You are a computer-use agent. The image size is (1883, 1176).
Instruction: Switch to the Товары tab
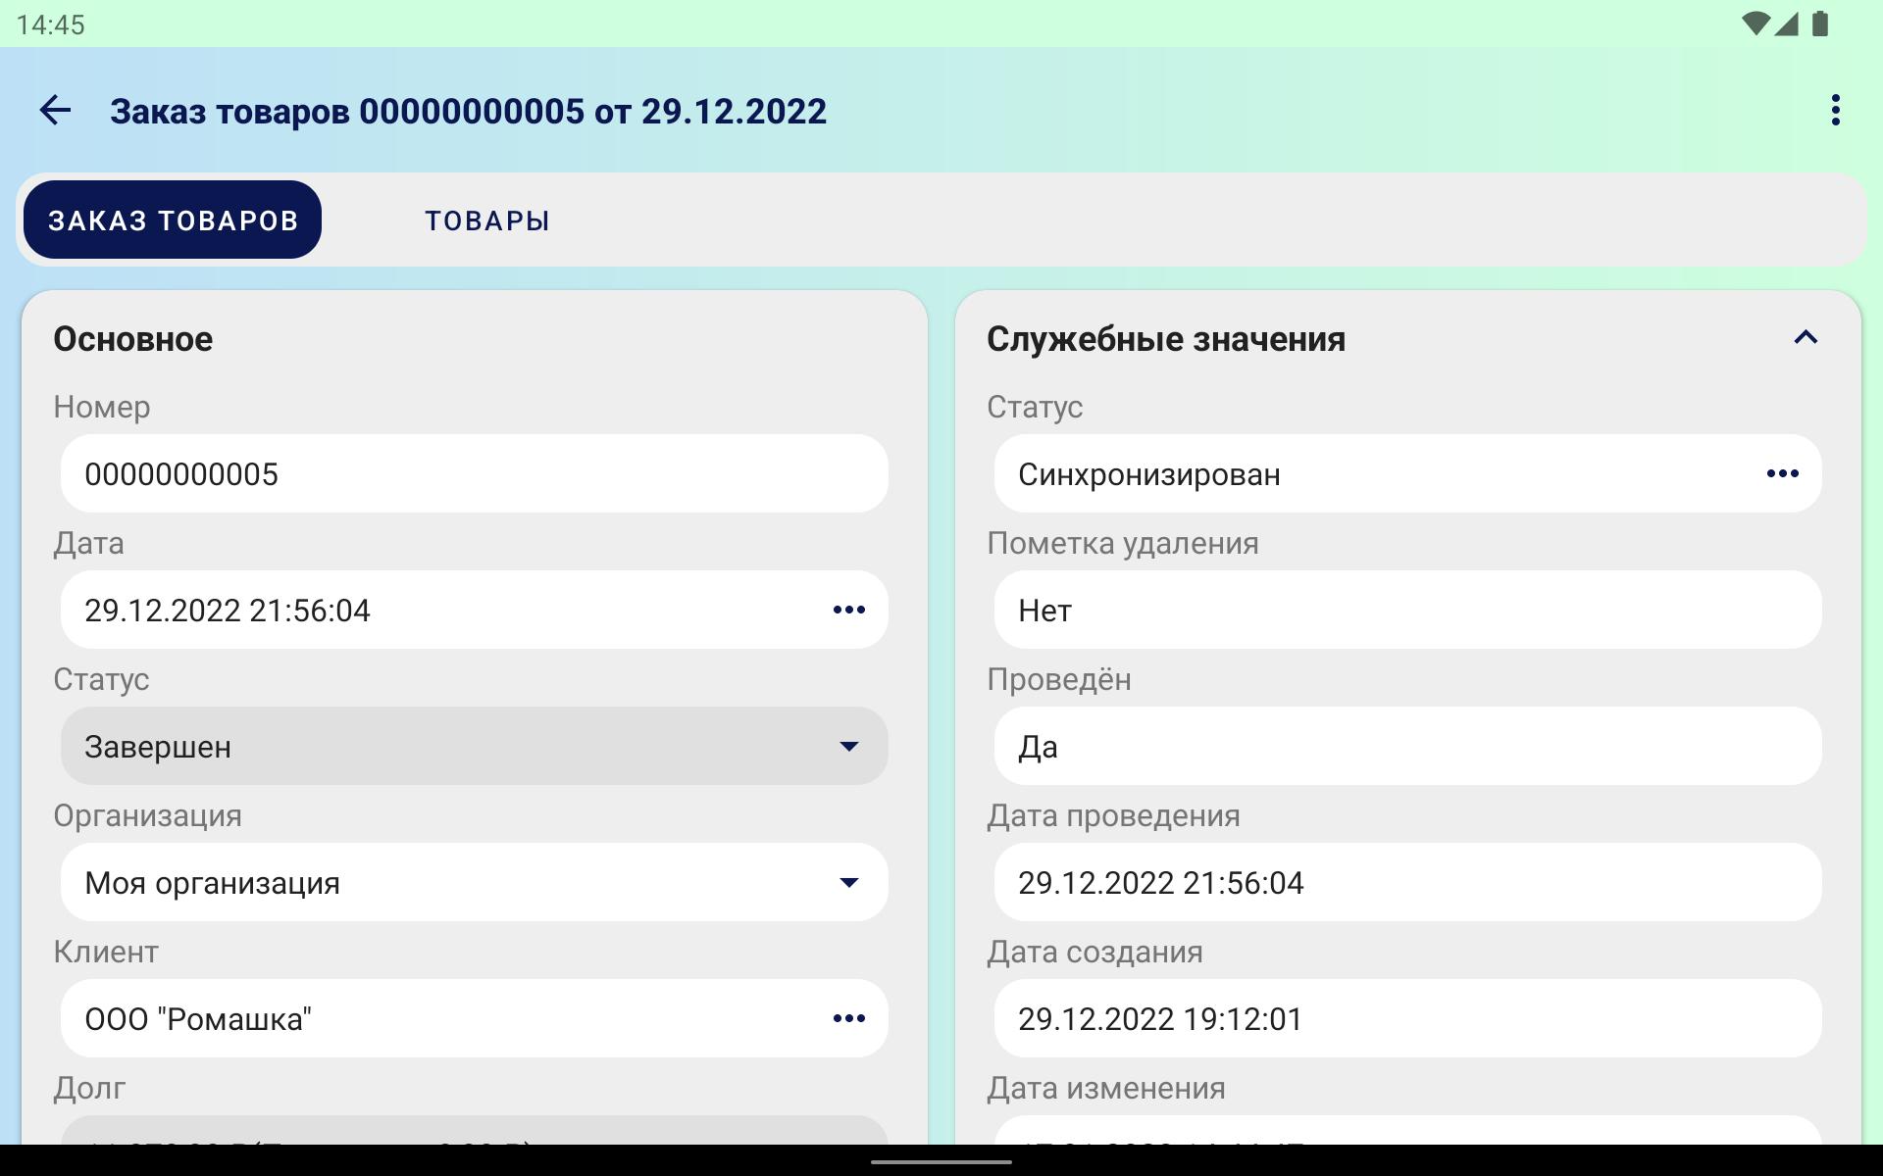click(x=486, y=220)
